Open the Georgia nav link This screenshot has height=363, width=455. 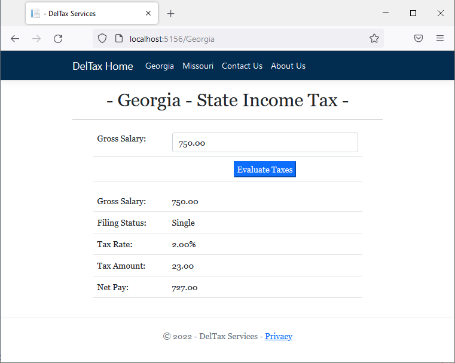click(159, 66)
